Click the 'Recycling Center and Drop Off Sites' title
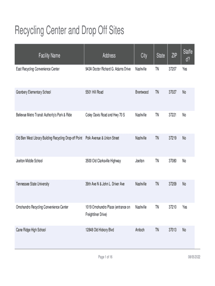Viewport: 215px width, 286px height. pyautogui.click(x=69, y=31)
